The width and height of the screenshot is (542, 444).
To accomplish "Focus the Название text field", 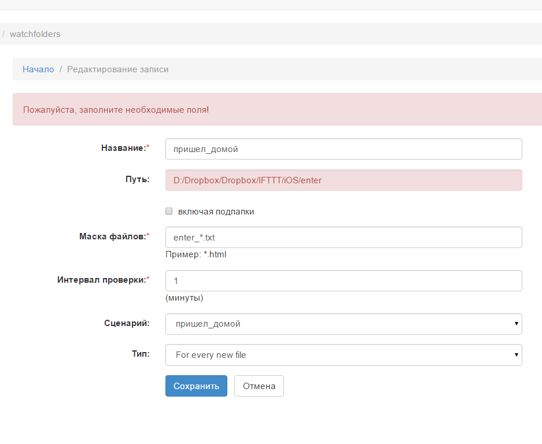I will point(344,149).
